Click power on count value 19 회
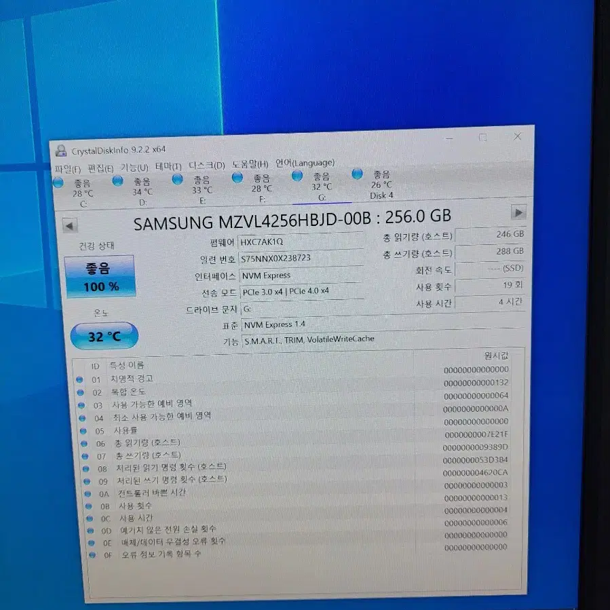This screenshot has width=610, height=610. 491,286
